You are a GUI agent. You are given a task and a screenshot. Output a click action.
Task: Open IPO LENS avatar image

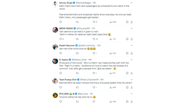point(55,95)
